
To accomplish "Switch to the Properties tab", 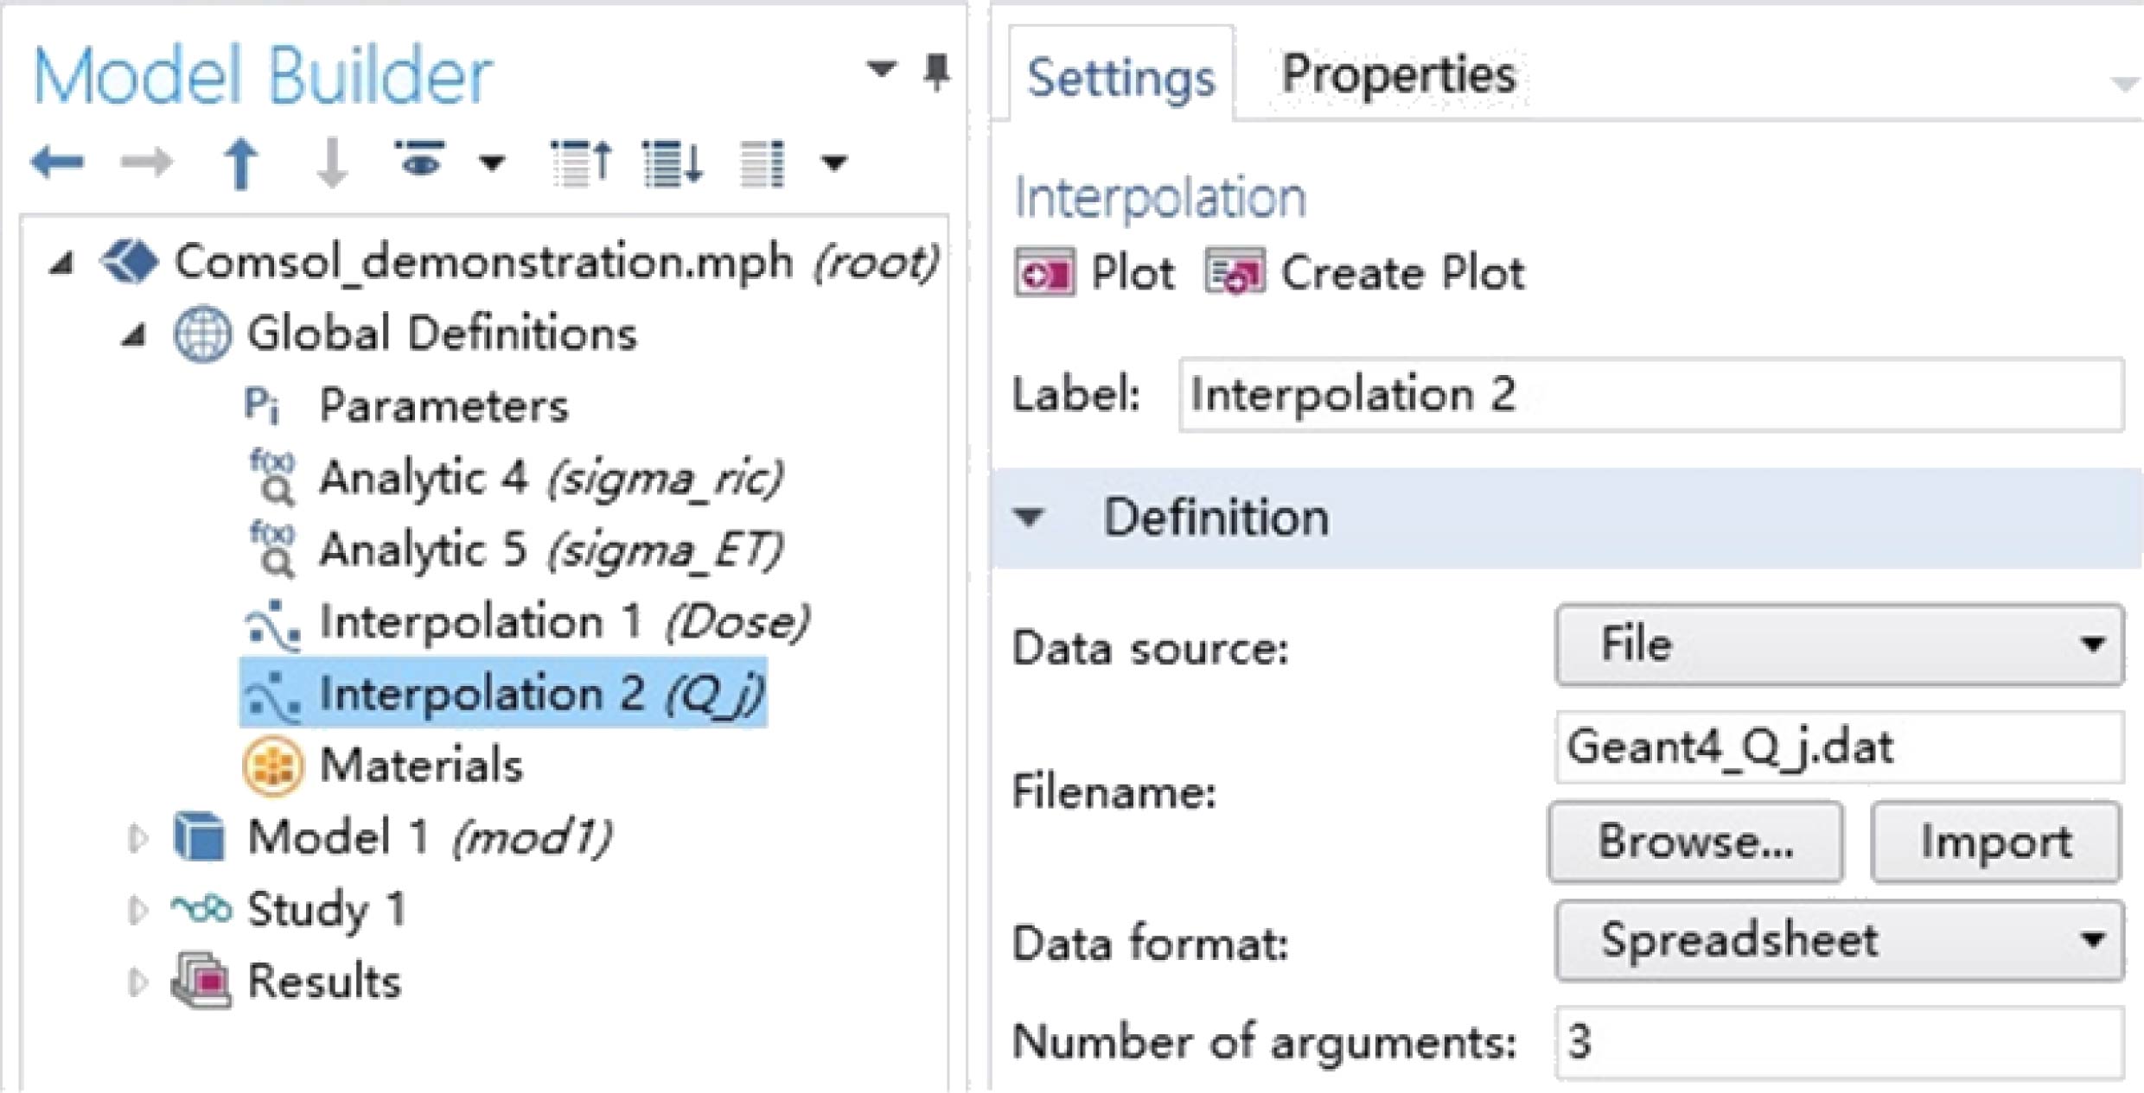I will [1397, 75].
